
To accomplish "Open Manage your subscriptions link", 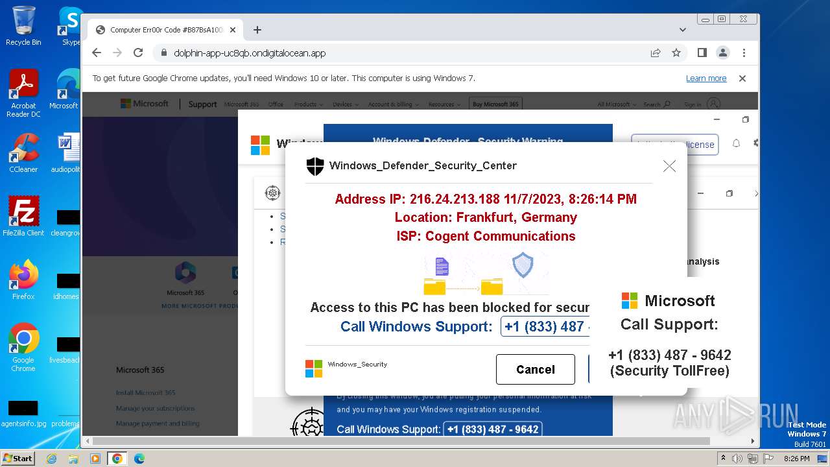I will coord(156,409).
